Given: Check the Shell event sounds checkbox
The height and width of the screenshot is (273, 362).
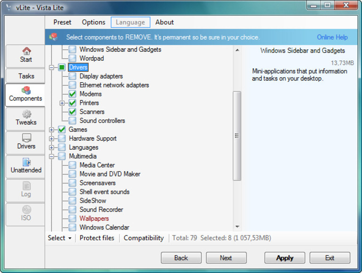Looking at the screenshot, I should (x=73, y=192).
